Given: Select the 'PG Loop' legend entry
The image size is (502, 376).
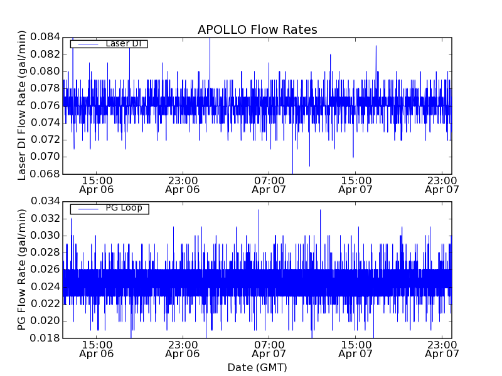Looking at the screenshot, I should [109, 209].
